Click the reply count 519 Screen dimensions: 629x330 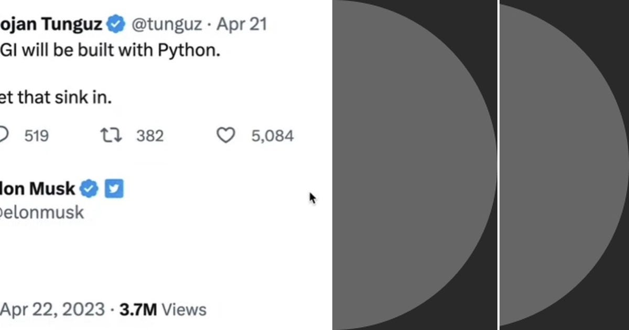coord(35,136)
